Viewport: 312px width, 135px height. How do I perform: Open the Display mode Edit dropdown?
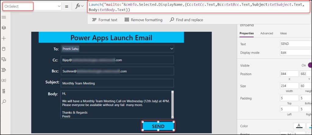coord(296,53)
